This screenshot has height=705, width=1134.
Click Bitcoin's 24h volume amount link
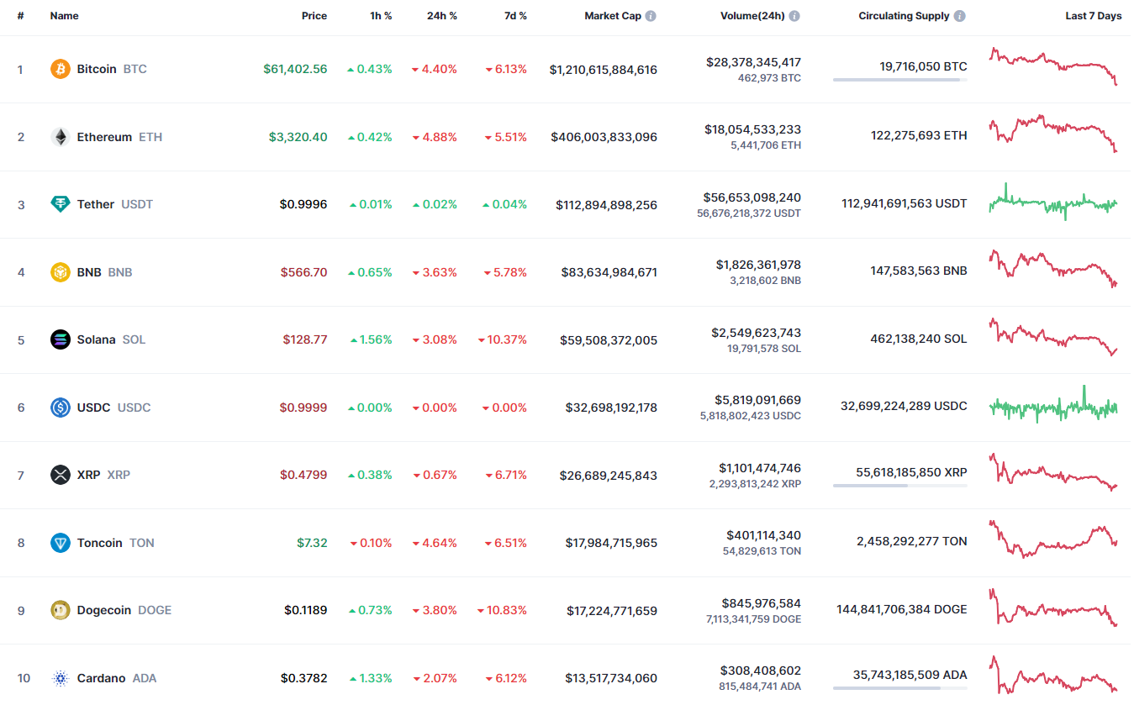pyautogui.click(x=752, y=62)
